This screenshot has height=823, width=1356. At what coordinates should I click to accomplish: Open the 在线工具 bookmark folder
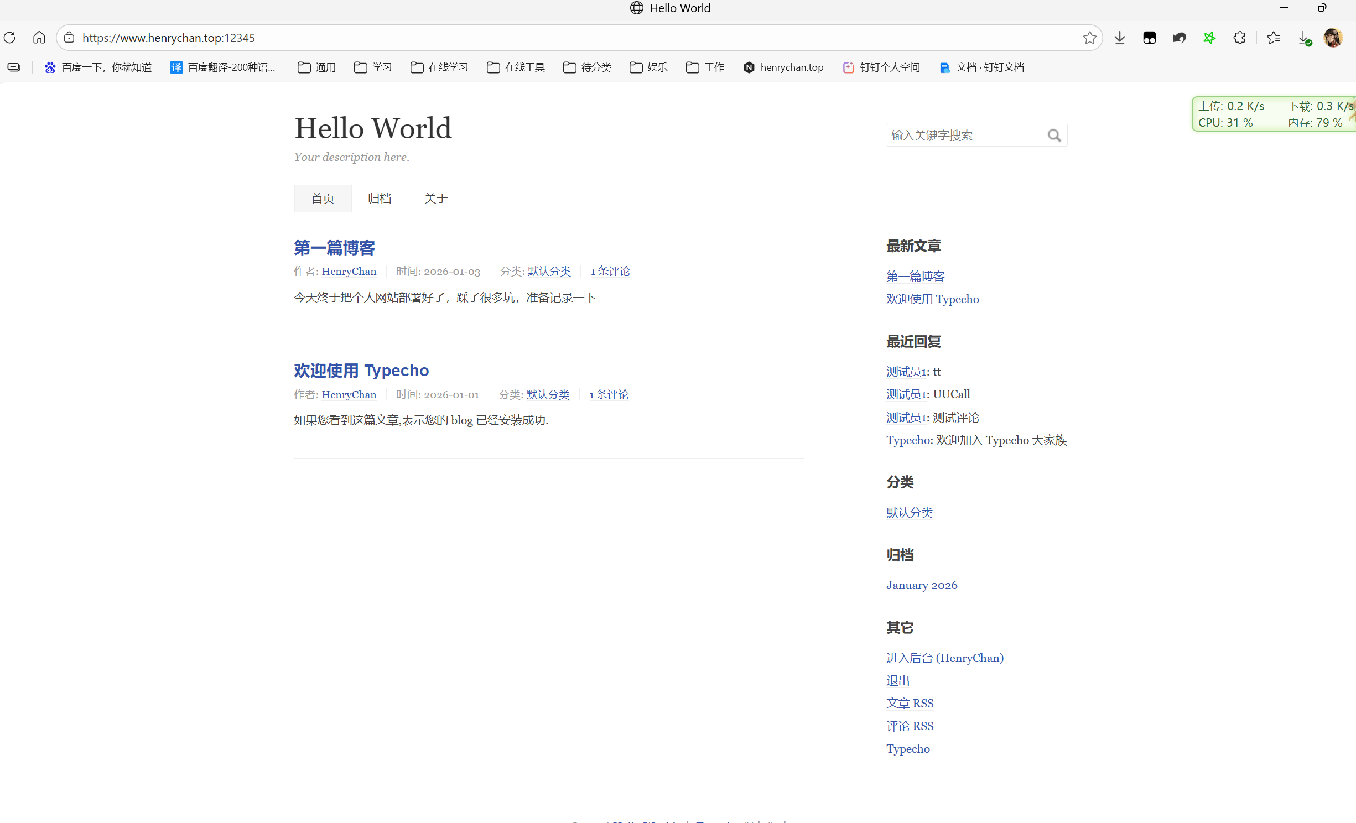click(516, 67)
